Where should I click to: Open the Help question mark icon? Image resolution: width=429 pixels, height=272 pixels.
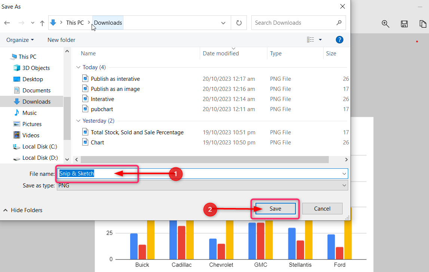pos(340,40)
